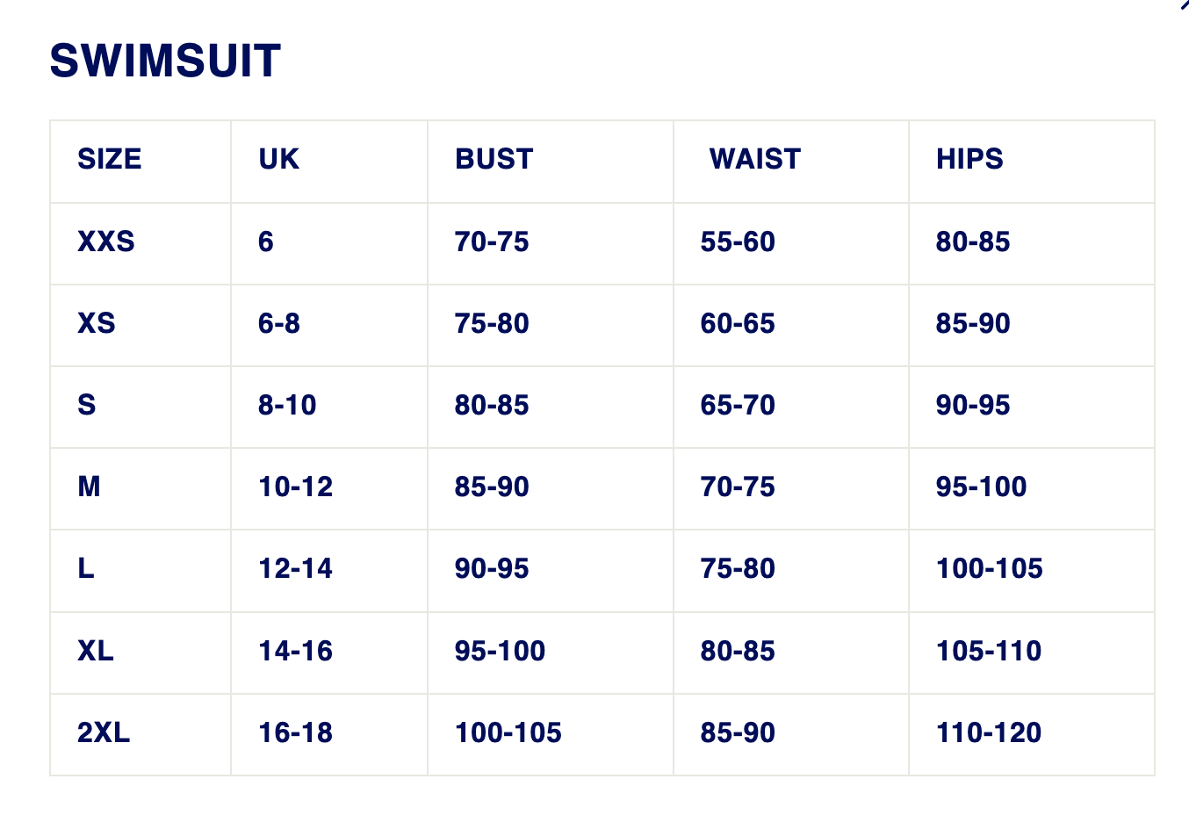Screen dimensions: 1189x815
Task: Select the 2XL size row label
Action: coord(104,732)
